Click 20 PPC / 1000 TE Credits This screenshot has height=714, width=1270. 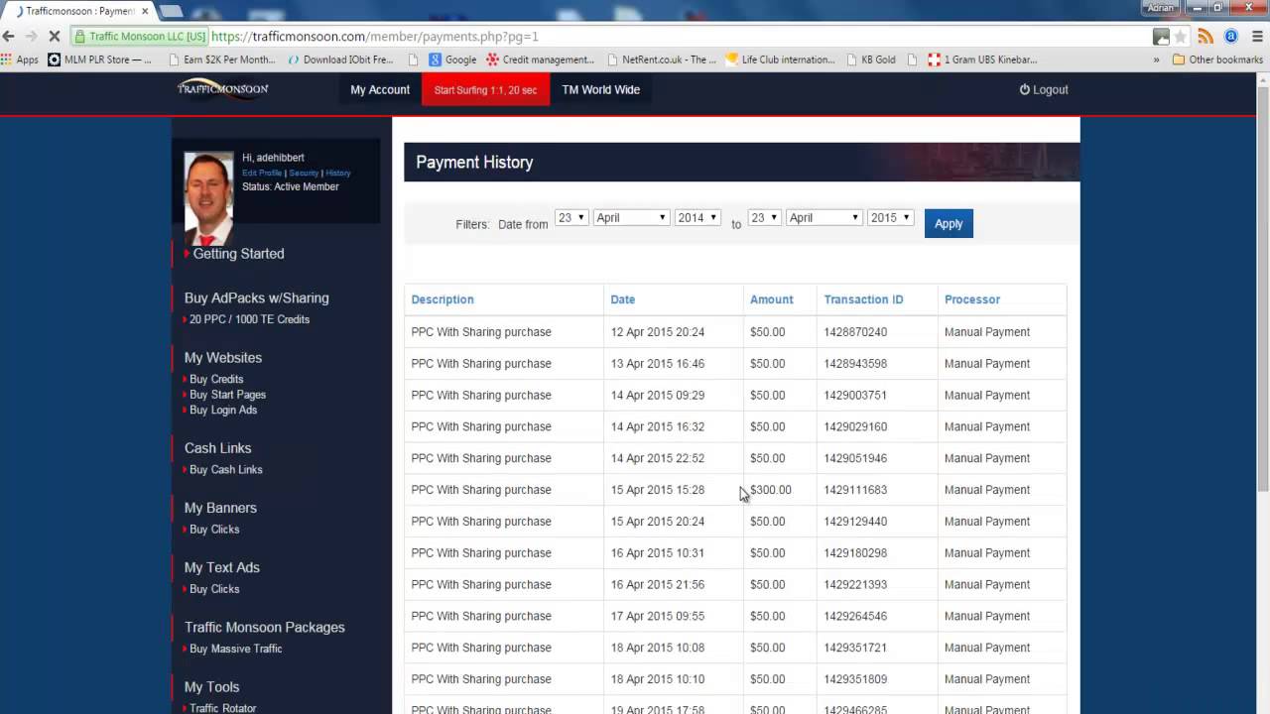(249, 319)
